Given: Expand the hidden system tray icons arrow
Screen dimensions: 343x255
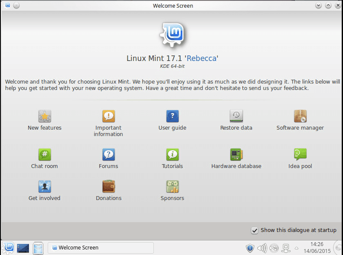Looking at the screenshot, I should tap(297, 248).
